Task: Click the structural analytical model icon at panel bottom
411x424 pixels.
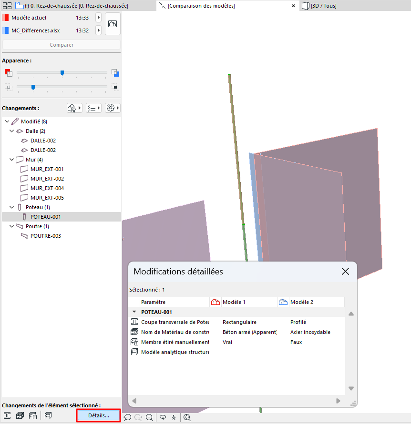Action: (48, 415)
